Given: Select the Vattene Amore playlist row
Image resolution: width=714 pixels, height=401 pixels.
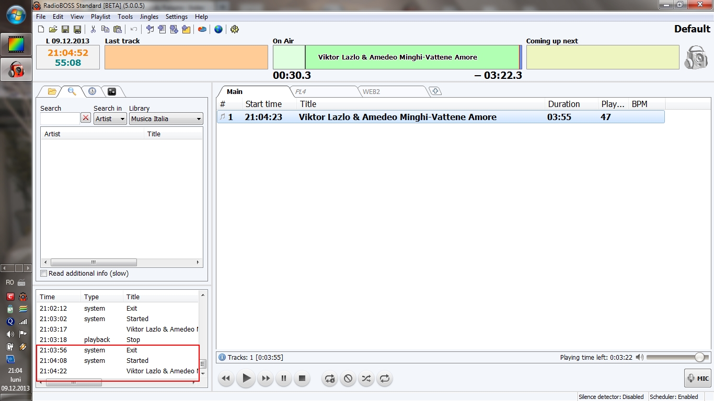Looking at the screenshot, I should 441,117.
